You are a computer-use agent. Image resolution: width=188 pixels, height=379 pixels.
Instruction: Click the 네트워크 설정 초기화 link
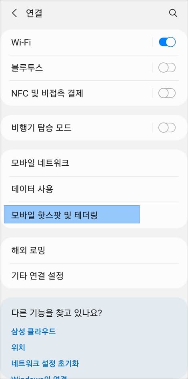click(x=45, y=363)
